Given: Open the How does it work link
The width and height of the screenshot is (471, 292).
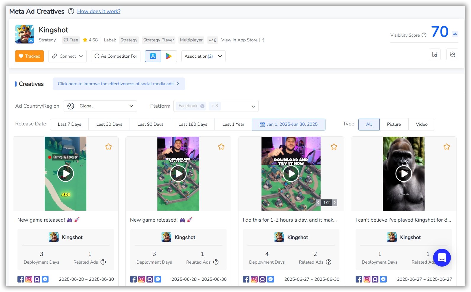Looking at the screenshot, I should coord(99,11).
